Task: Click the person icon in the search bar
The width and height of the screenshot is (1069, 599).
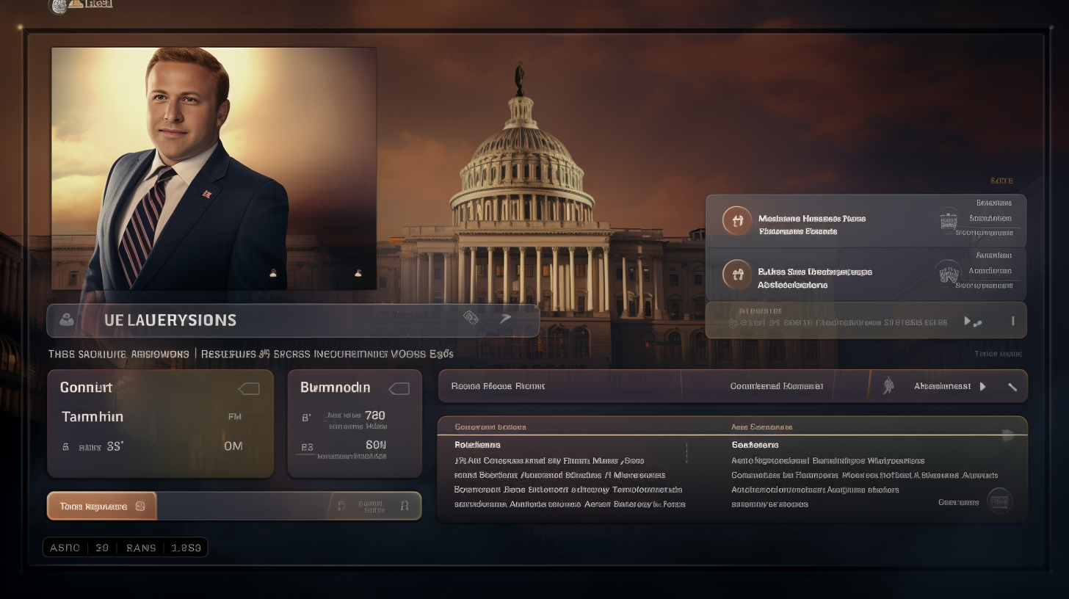Action: point(65,320)
